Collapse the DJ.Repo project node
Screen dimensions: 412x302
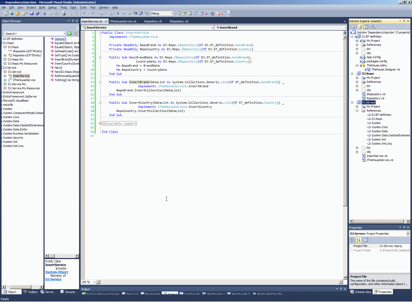[352, 74]
